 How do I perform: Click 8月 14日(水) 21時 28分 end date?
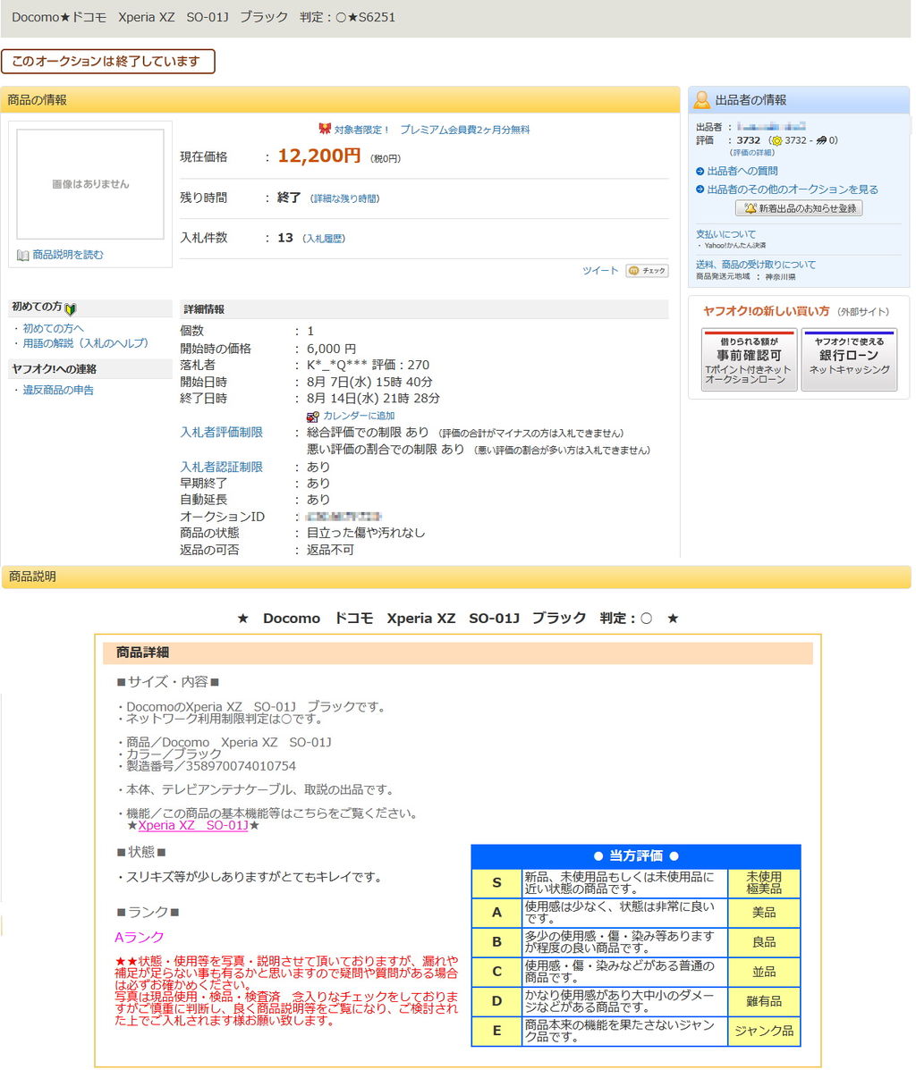tap(373, 399)
